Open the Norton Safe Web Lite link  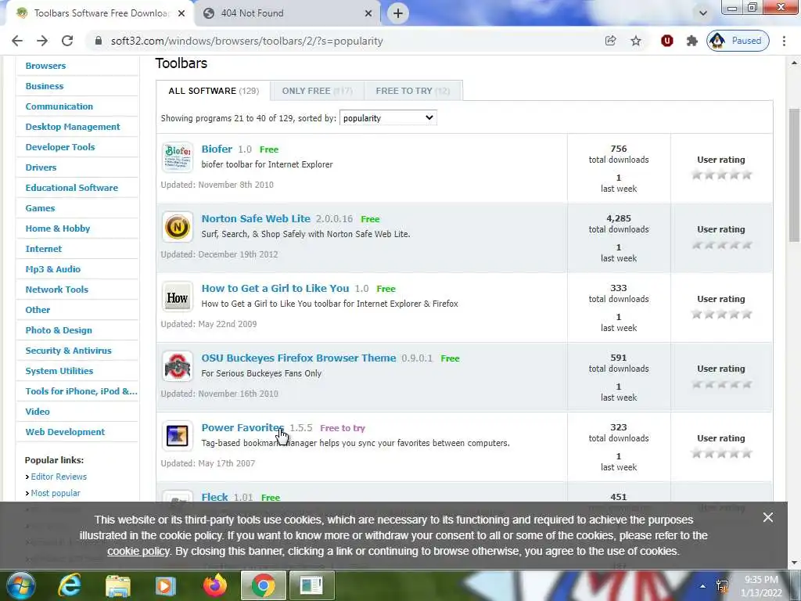[x=256, y=219]
